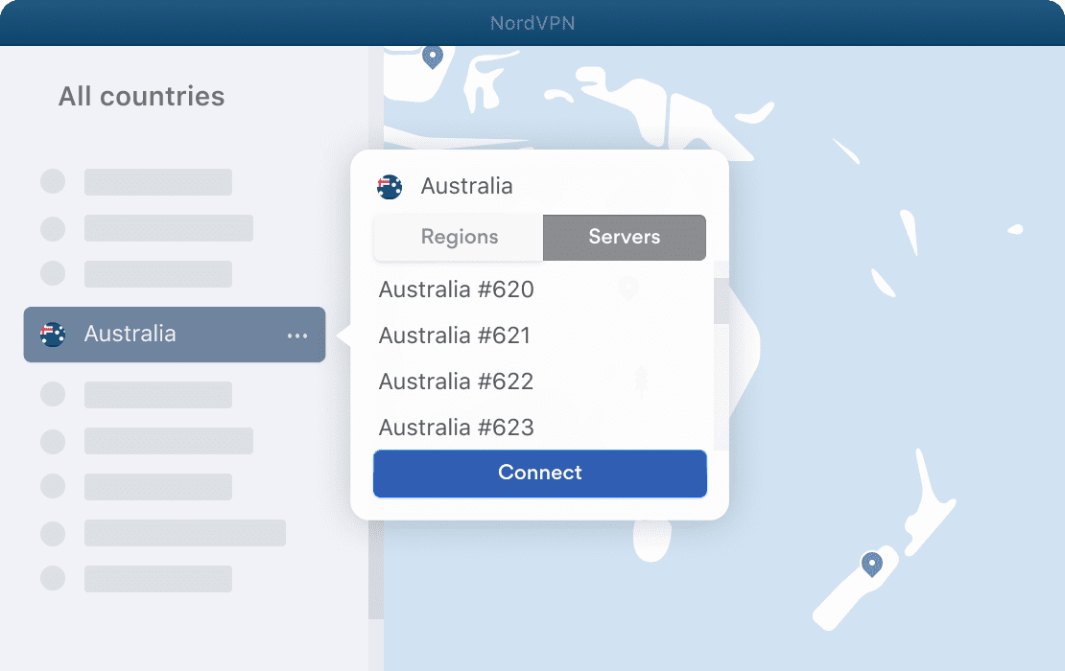Select server Australia #622
The width and height of the screenshot is (1065, 671).
point(456,382)
